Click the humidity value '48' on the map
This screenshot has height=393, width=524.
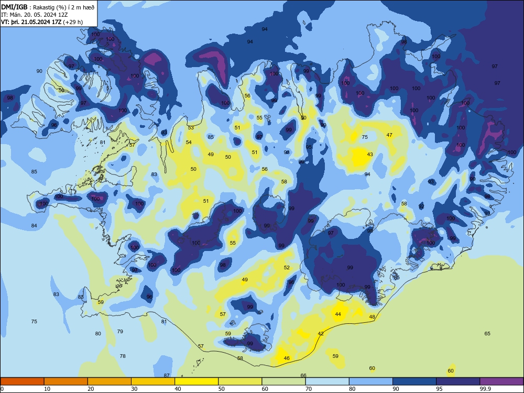click(x=372, y=317)
